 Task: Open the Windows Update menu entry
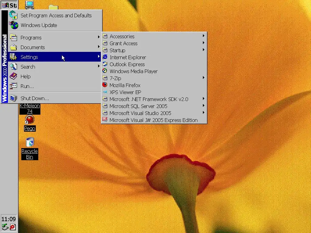(x=55, y=25)
